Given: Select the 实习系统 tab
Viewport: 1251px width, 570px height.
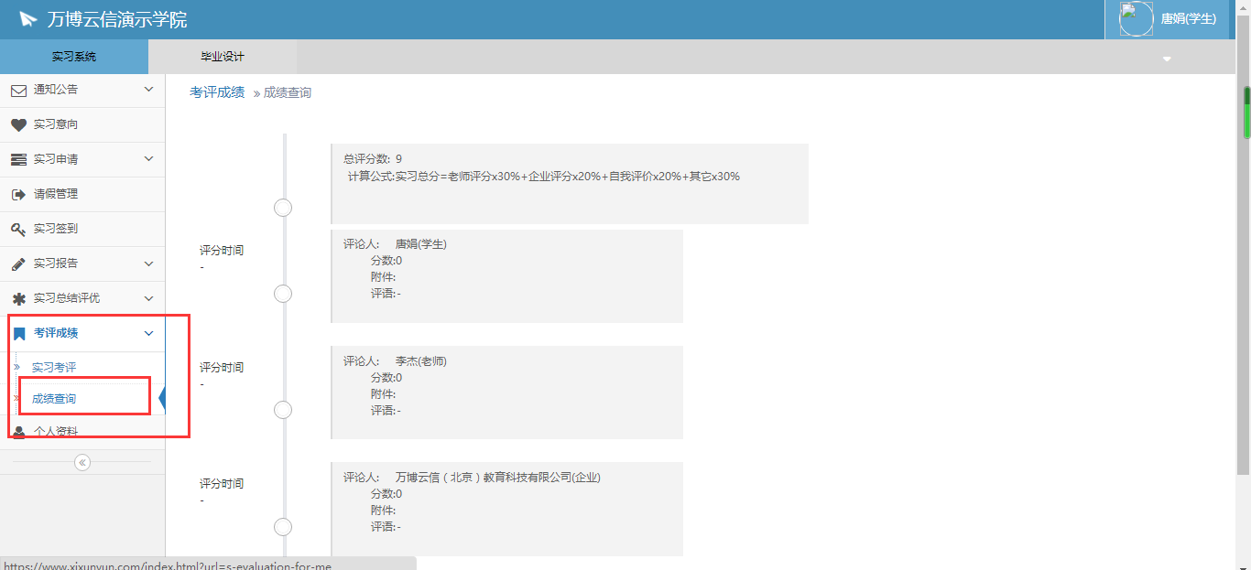Looking at the screenshot, I should [x=73, y=57].
